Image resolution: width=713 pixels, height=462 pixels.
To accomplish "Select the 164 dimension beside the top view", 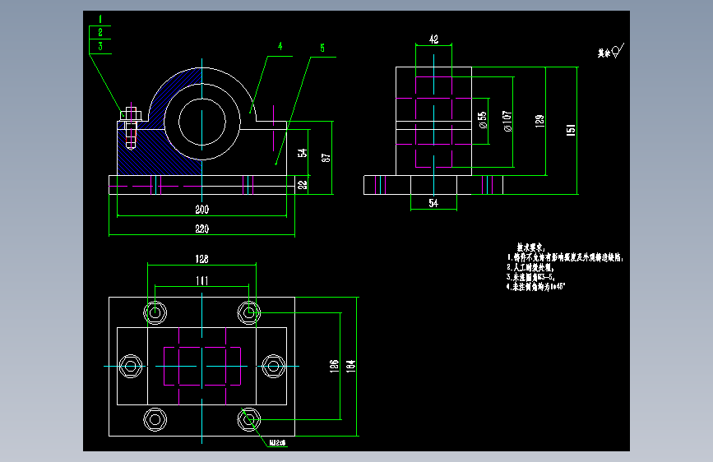I will pyautogui.click(x=350, y=367).
